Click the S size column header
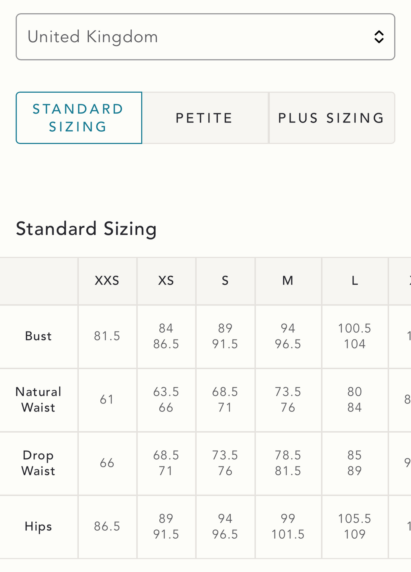Image resolution: width=411 pixels, height=572 pixels. click(x=225, y=281)
